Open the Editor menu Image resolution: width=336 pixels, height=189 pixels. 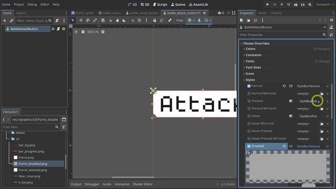click(x=45, y=5)
